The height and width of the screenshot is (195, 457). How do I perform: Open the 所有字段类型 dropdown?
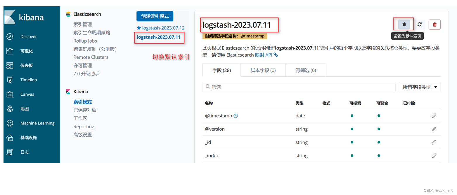click(x=420, y=87)
